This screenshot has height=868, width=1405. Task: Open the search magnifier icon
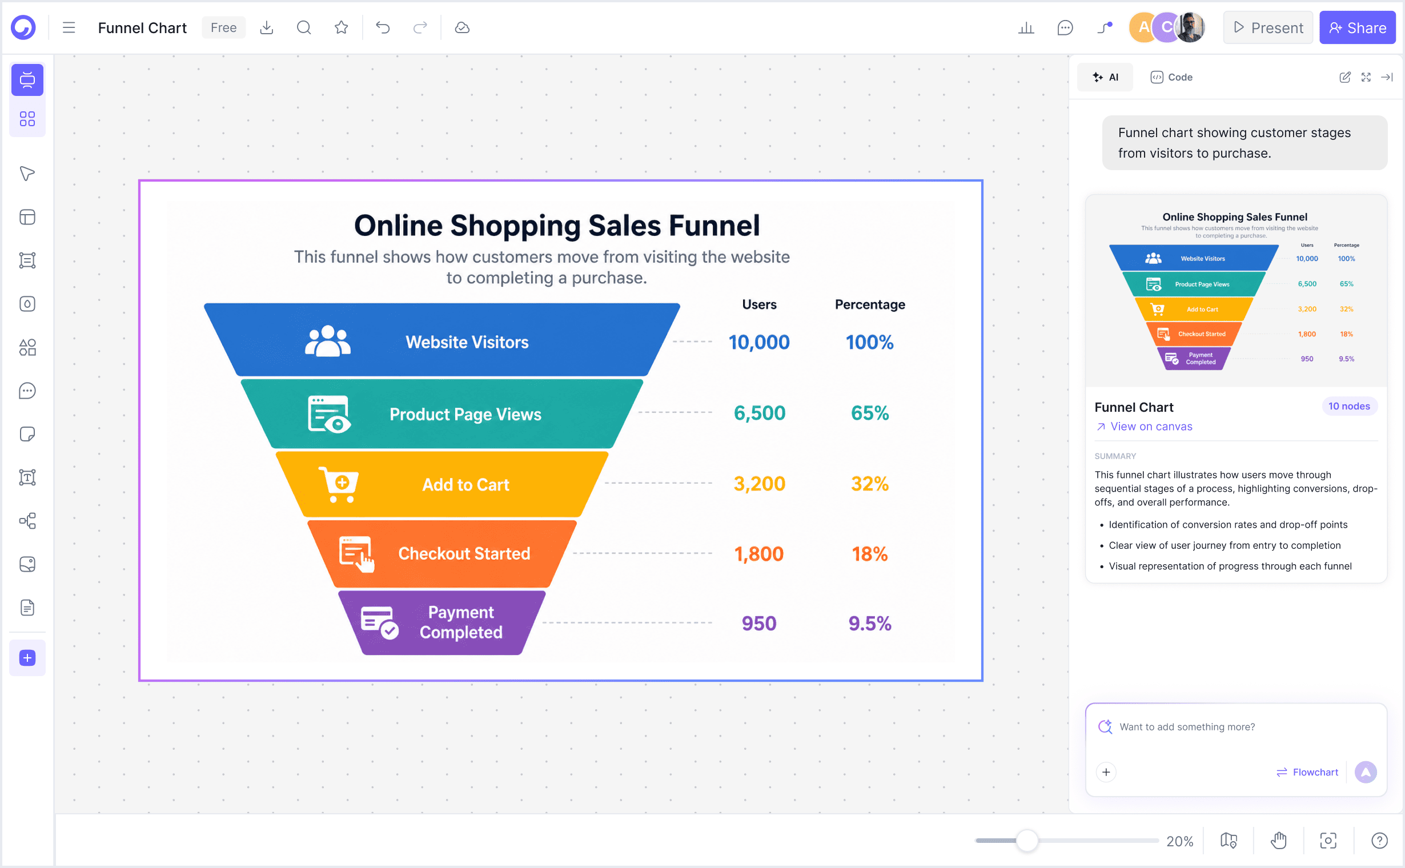click(304, 27)
